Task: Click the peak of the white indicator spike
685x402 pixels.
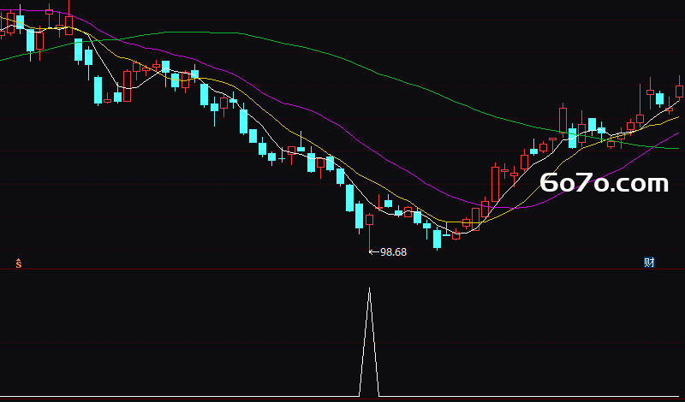Action: (370, 288)
